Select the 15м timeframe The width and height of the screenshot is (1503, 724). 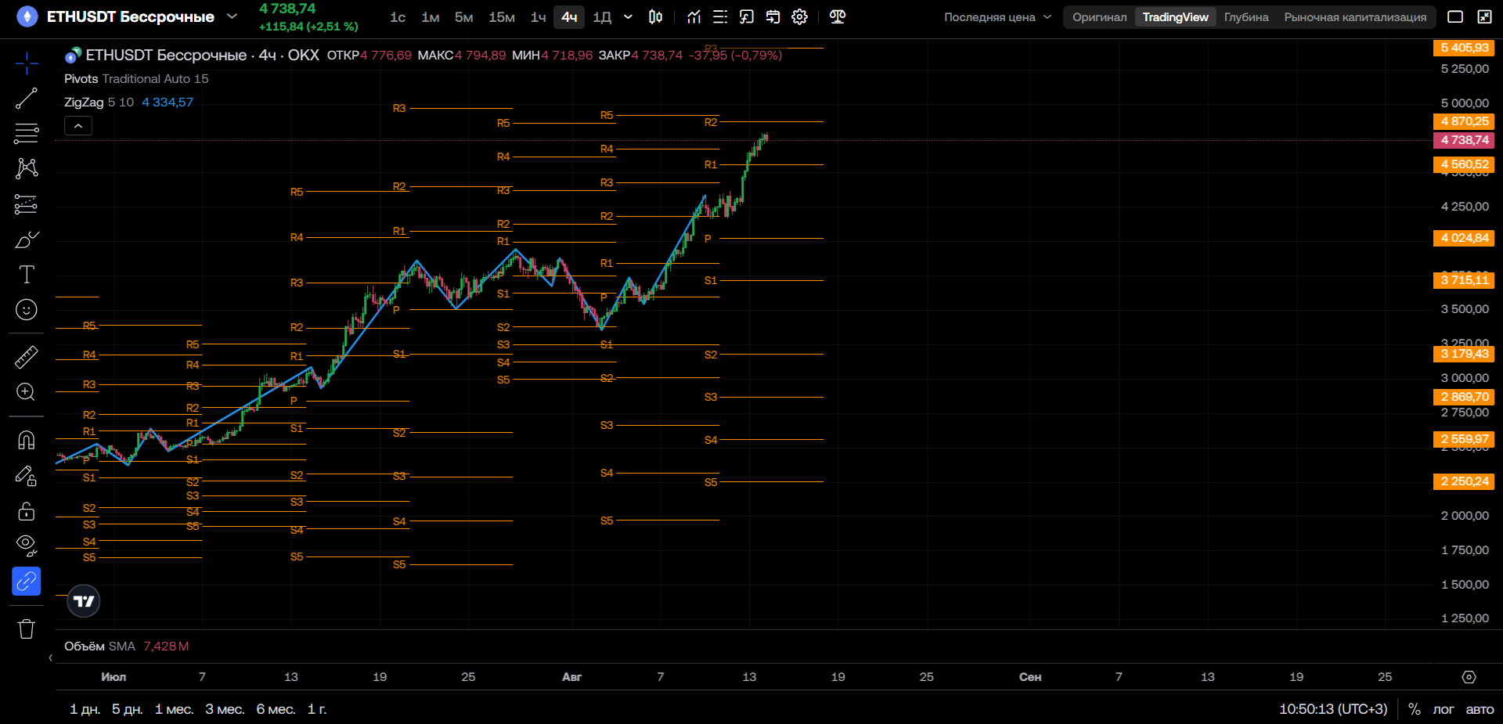pos(502,17)
